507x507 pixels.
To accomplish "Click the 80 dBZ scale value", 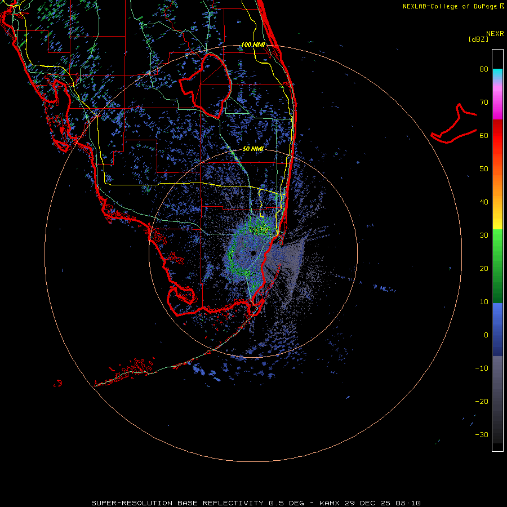I will [x=484, y=69].
